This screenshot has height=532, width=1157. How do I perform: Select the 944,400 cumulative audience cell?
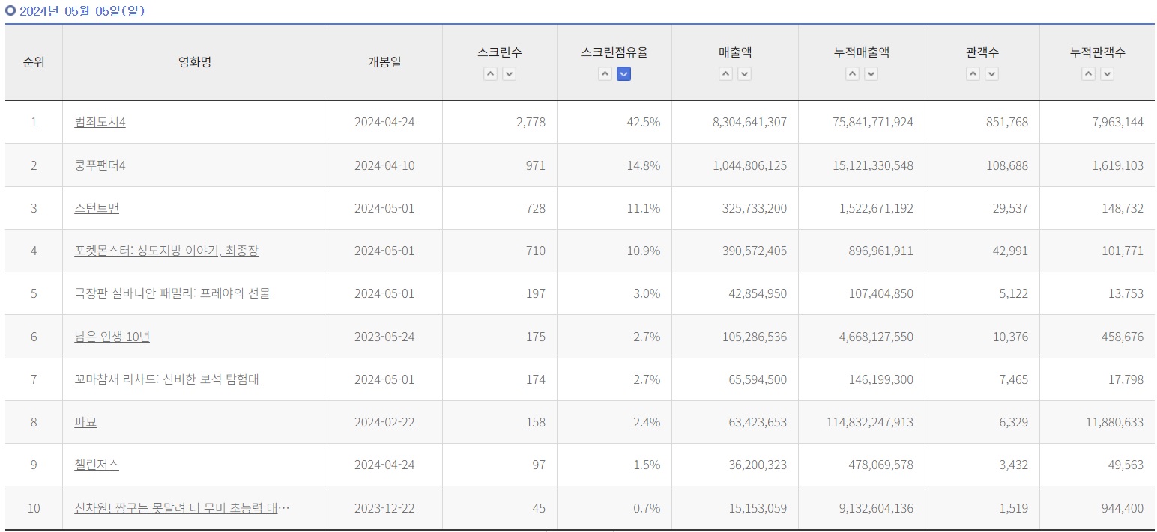click(x=1097, y=508)
